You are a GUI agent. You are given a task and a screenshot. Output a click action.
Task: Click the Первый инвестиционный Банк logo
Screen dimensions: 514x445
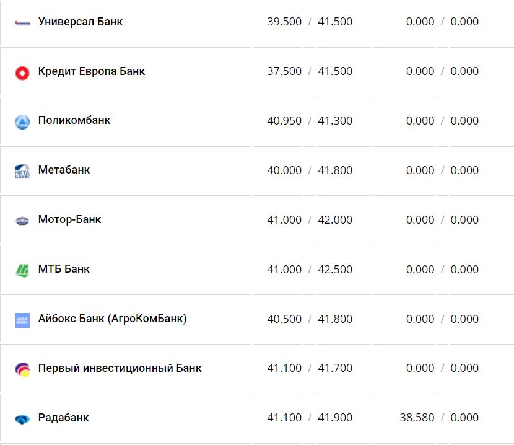pos(22,369)
